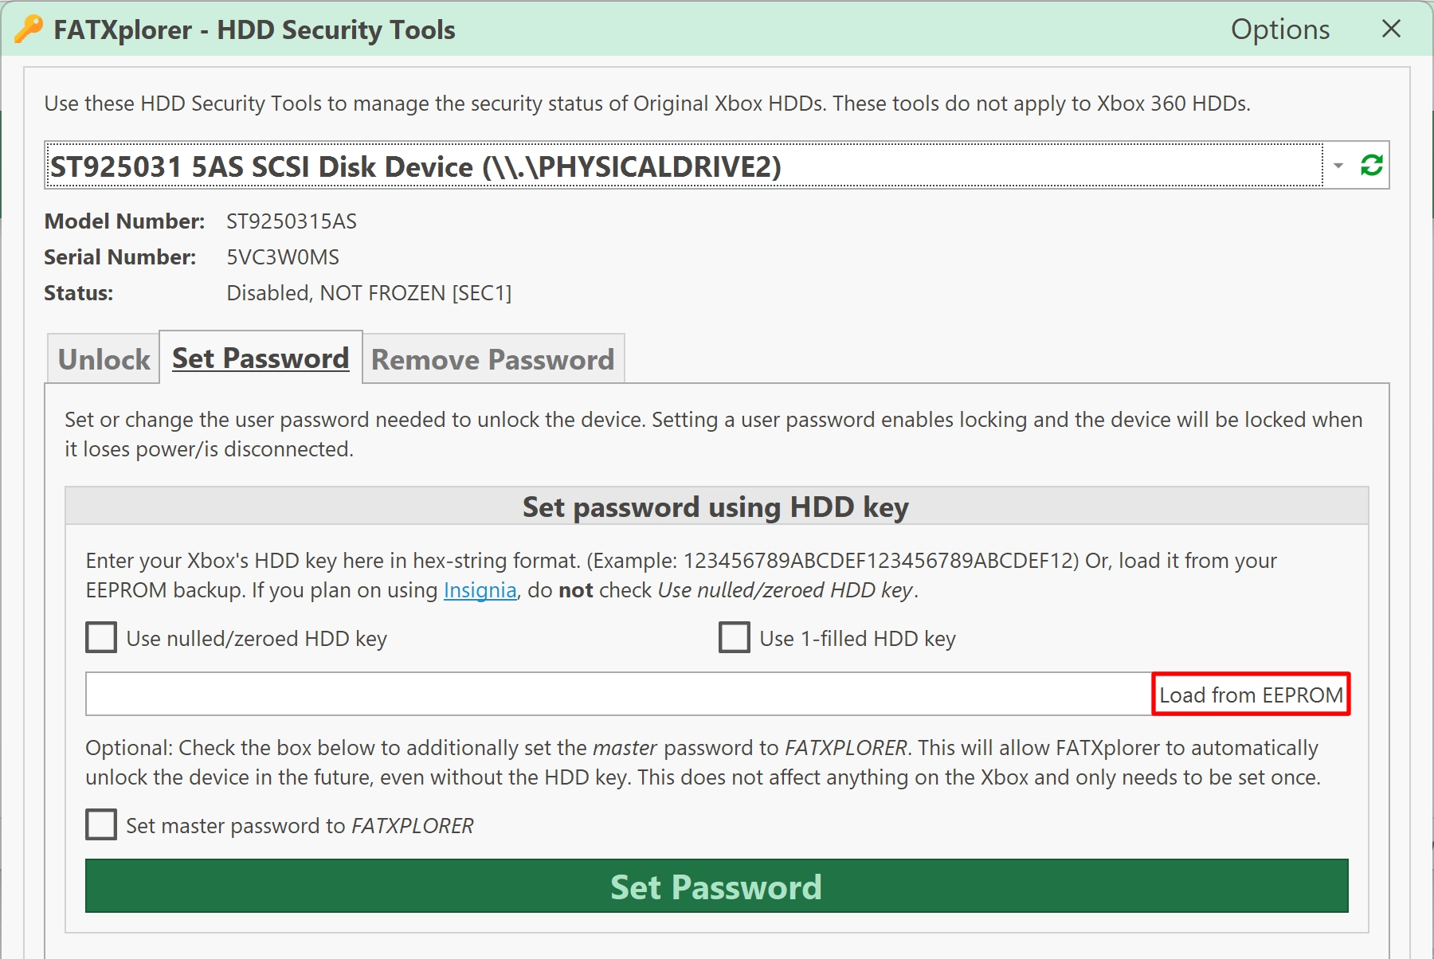Screen dimensions: 1434x959
Task: Switch to the Unlock tab
Action: pyautogui.click(x=104, y=359)
